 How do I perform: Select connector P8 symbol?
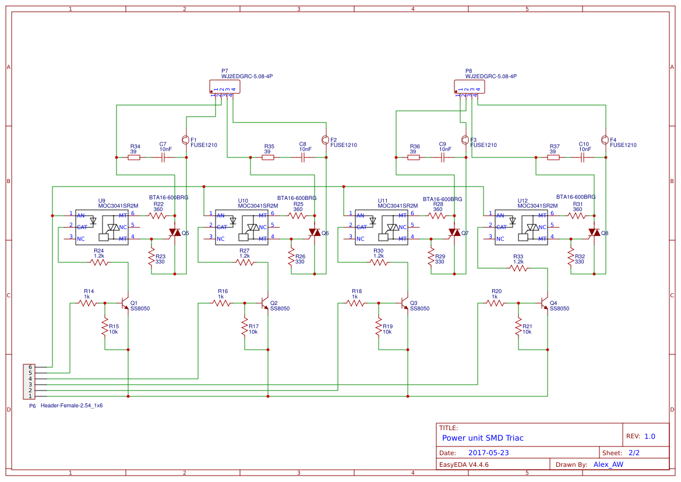click(x=469, y=86)
